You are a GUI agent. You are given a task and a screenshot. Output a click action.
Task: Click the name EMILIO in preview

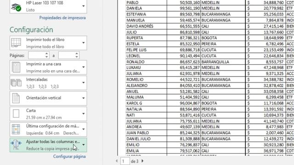(133, 145)
